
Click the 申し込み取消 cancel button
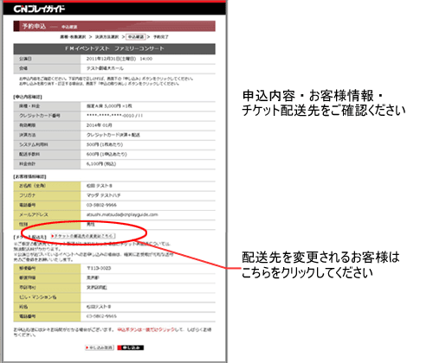tap(100, 347)
